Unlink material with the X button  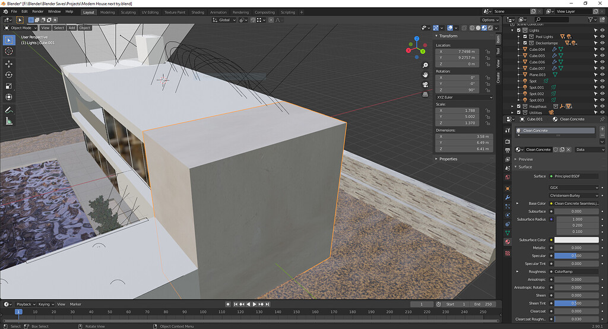click(x=568, y=150)
